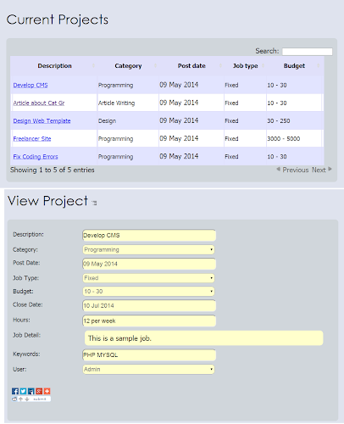The image size is (344, 424).
Task: Sort table by Description column
Action: (54, 66)
